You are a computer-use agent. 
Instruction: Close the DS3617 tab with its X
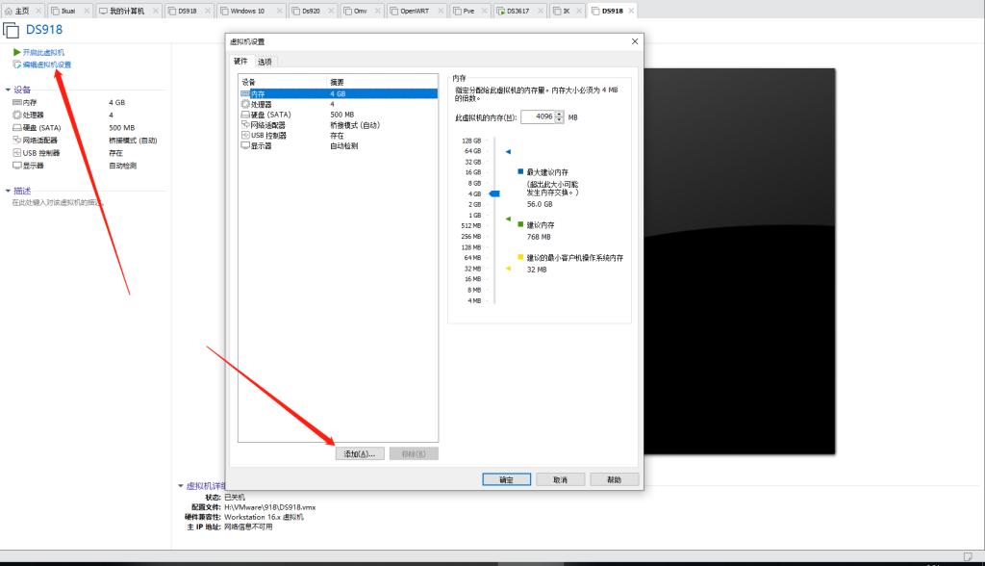click(541, 11)
